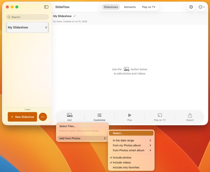Switch to the Play on TV tab
Image resolution: width=210 pixels, height=172 pixels.
149,7
